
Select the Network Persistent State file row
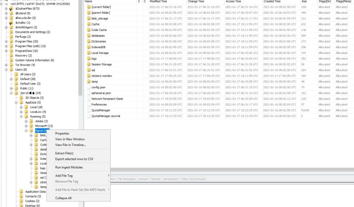click(219, 99)
